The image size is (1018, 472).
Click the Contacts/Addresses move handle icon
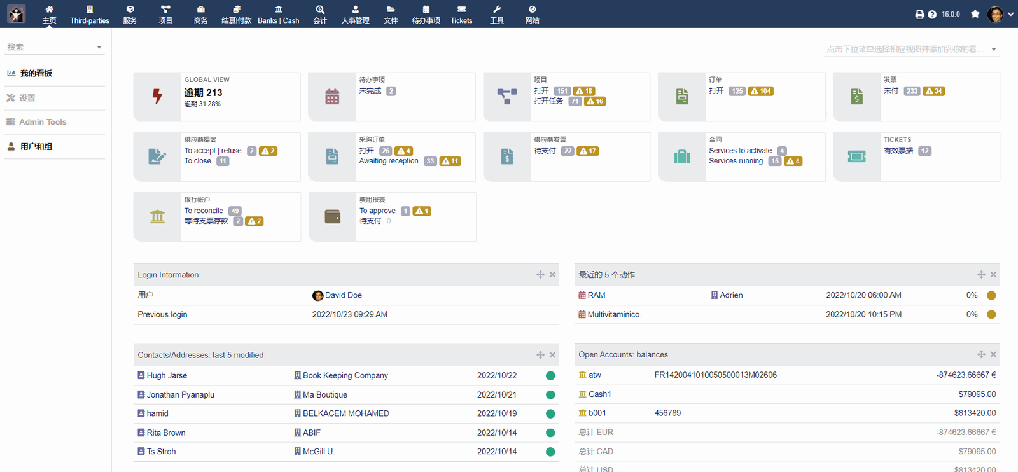click(540, 355)
